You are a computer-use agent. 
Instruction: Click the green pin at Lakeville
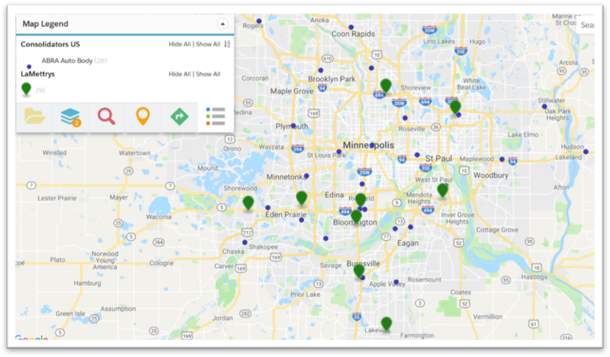(386, 323)
